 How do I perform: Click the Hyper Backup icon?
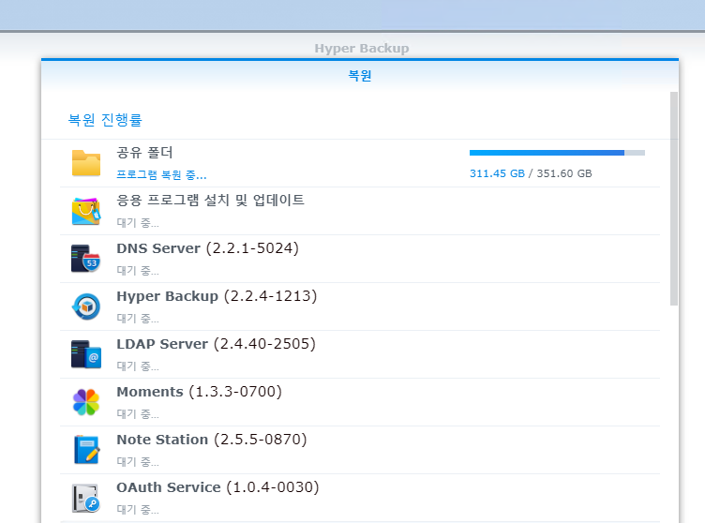[86, 306]
